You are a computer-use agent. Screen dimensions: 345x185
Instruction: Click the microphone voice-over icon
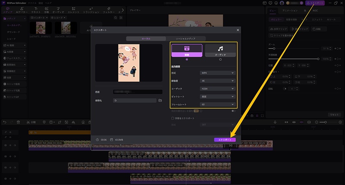[x=275, y=122]
